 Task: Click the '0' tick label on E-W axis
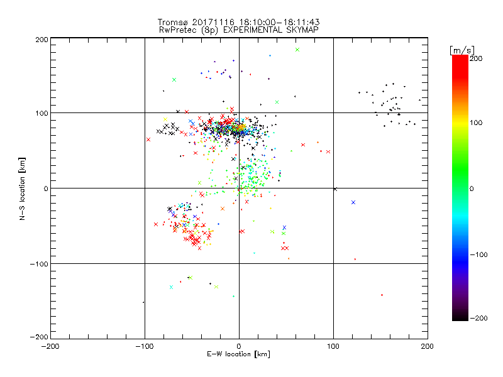[x=239, y=346]
